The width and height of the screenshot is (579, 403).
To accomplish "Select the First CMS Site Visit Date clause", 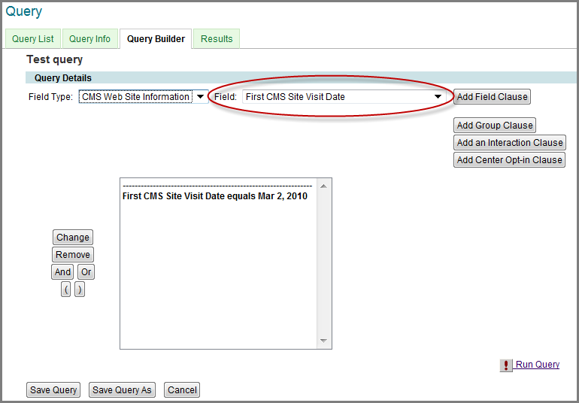I will point(215,196).
